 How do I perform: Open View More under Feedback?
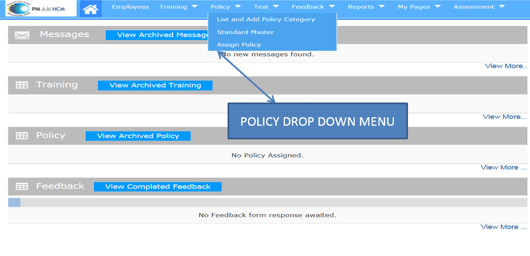pos(504,227)
